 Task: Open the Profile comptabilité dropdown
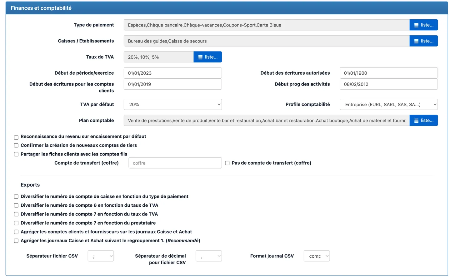point(388,104)
